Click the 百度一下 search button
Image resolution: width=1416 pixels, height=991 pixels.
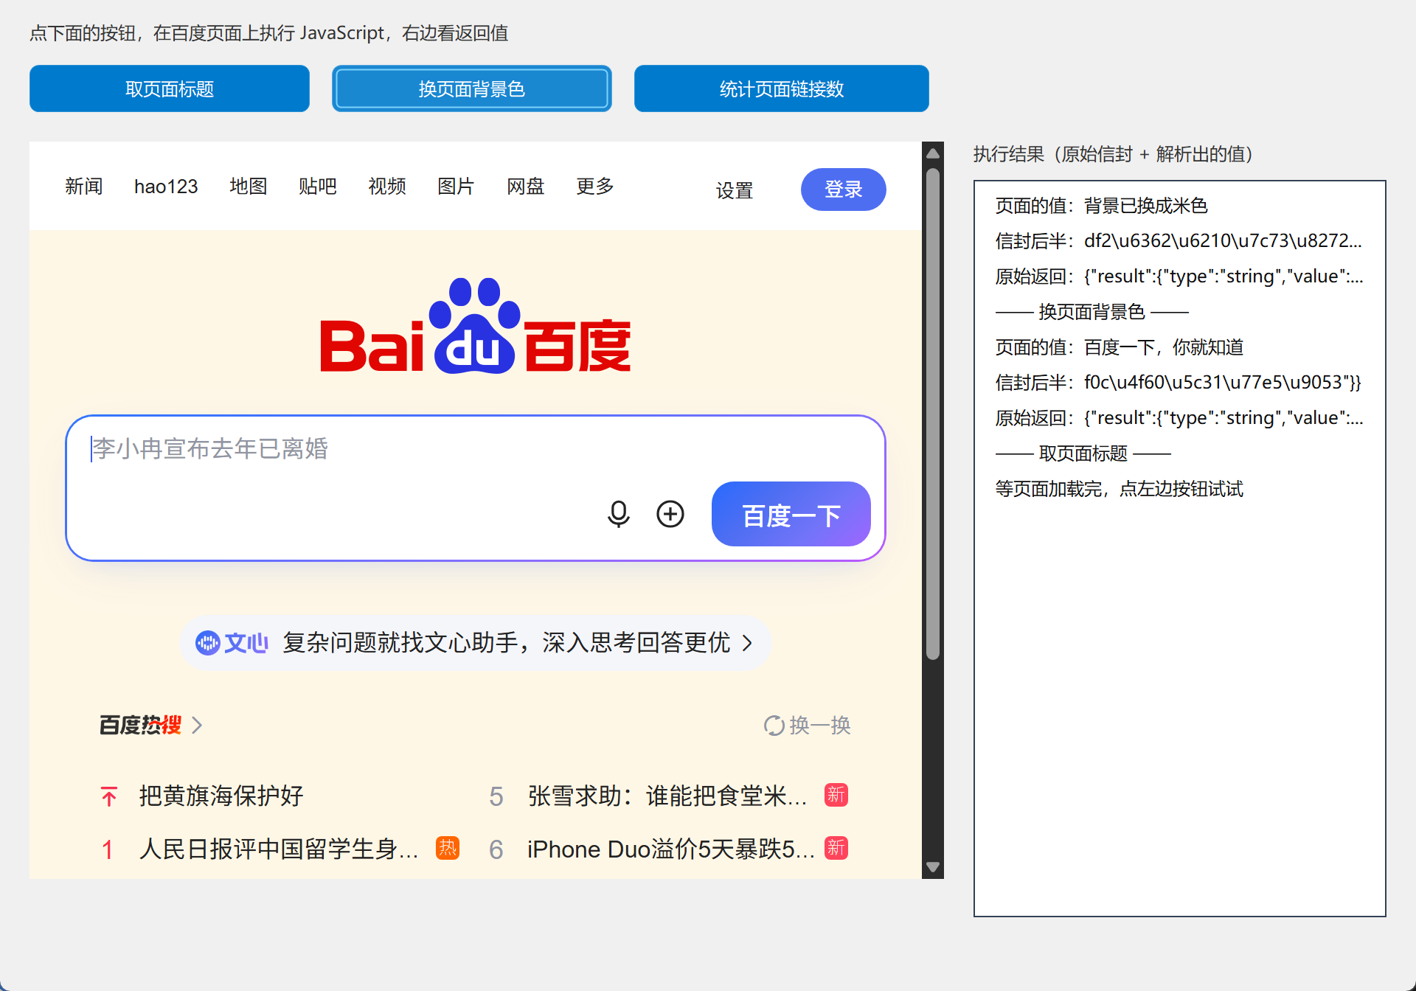[791, 514]
